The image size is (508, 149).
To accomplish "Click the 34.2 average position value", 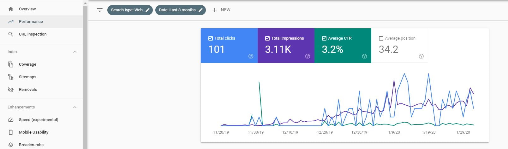I will pos(388,49).
